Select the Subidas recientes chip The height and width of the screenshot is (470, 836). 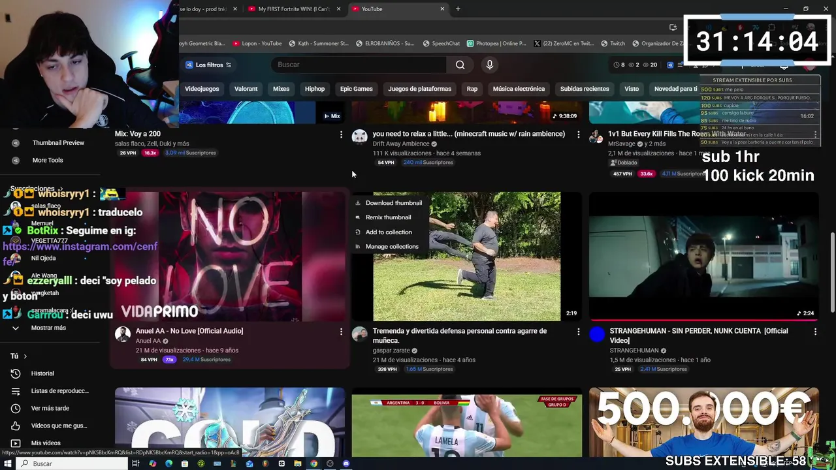point(585,89)
